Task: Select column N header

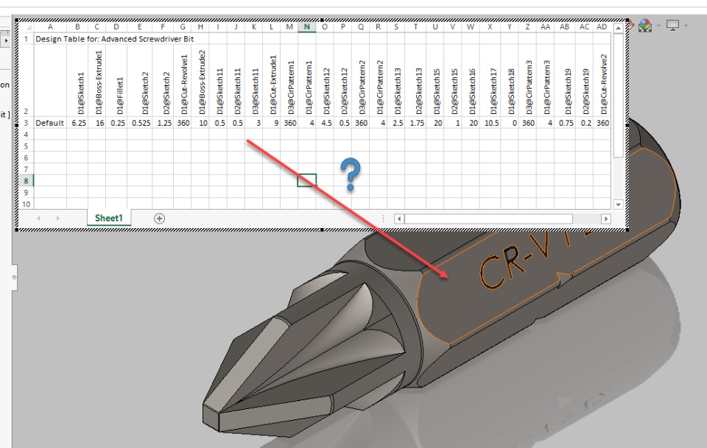Action: coord(306,27)
